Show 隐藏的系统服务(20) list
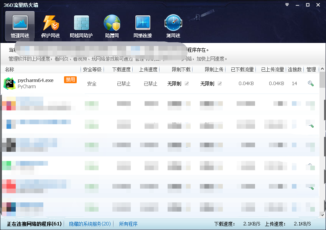The height and width of the screenshot is (230, 326). pos(90,224)
